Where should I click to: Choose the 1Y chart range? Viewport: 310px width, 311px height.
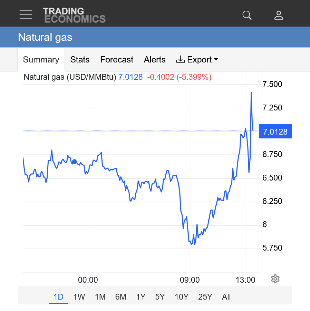click(x=141, y=297)
